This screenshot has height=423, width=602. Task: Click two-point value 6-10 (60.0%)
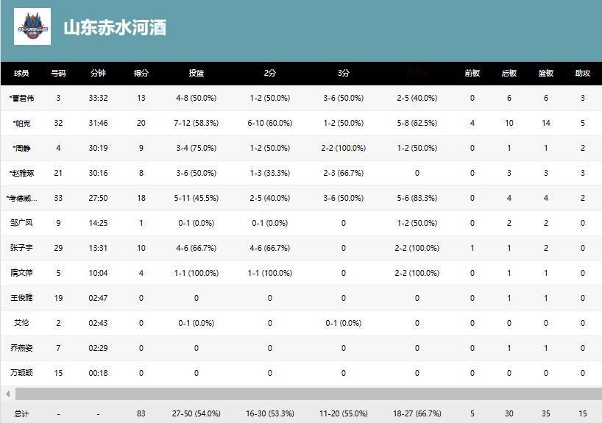[270, 123]
